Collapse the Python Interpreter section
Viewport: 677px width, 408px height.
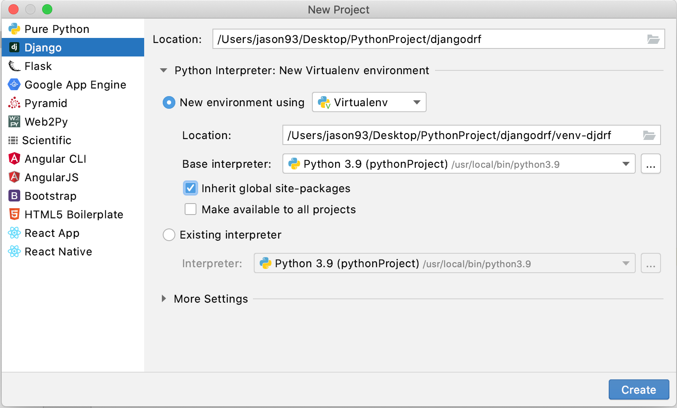pyautogui.click(x=164, y=70)
